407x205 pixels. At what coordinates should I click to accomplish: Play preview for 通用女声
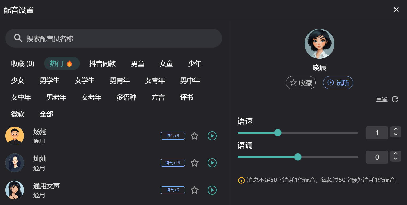(x=212, y=190)
